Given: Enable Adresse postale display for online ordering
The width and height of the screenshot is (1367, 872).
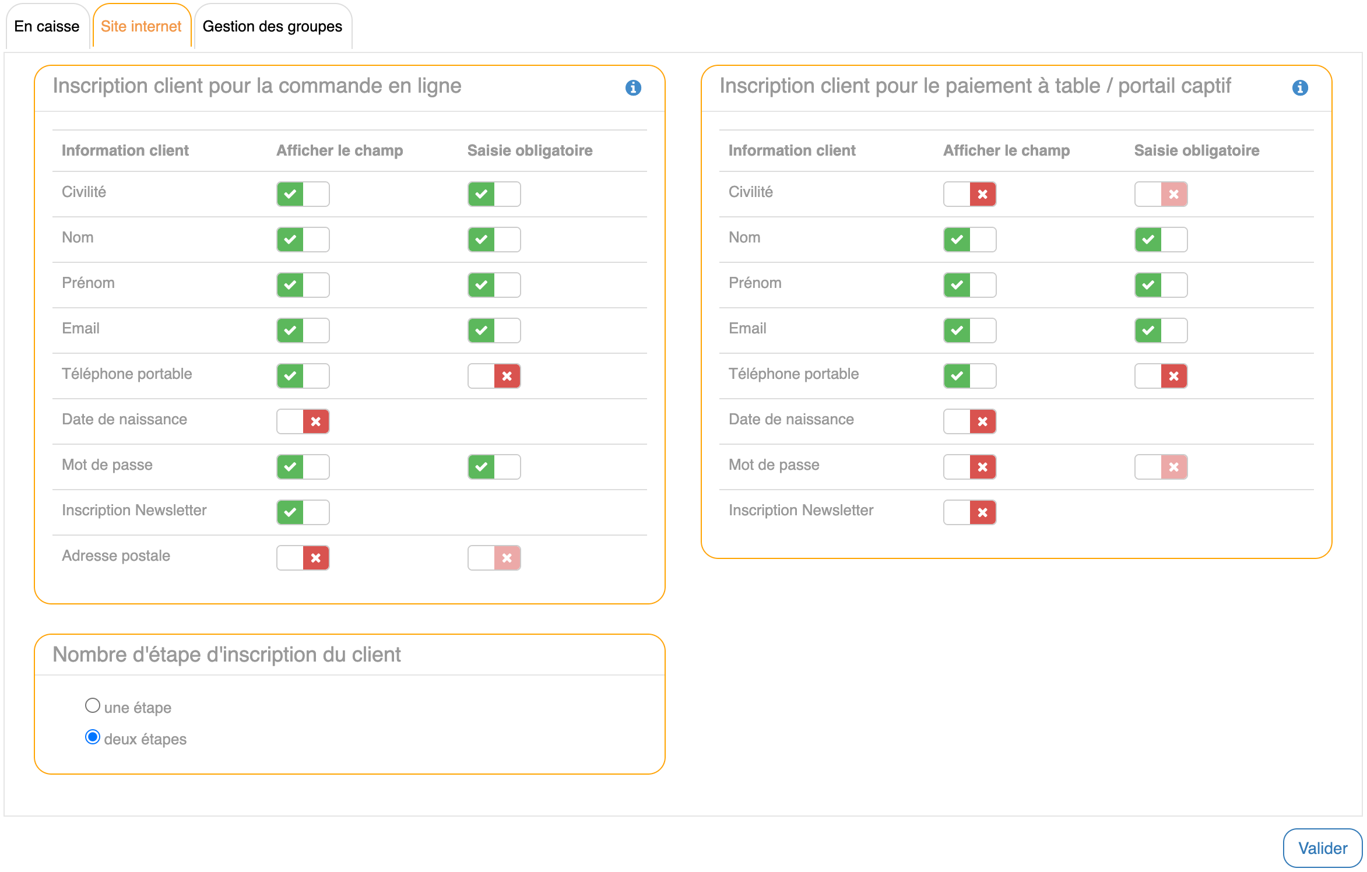Looking at the screenshot, I should click(x=303, y=558).
